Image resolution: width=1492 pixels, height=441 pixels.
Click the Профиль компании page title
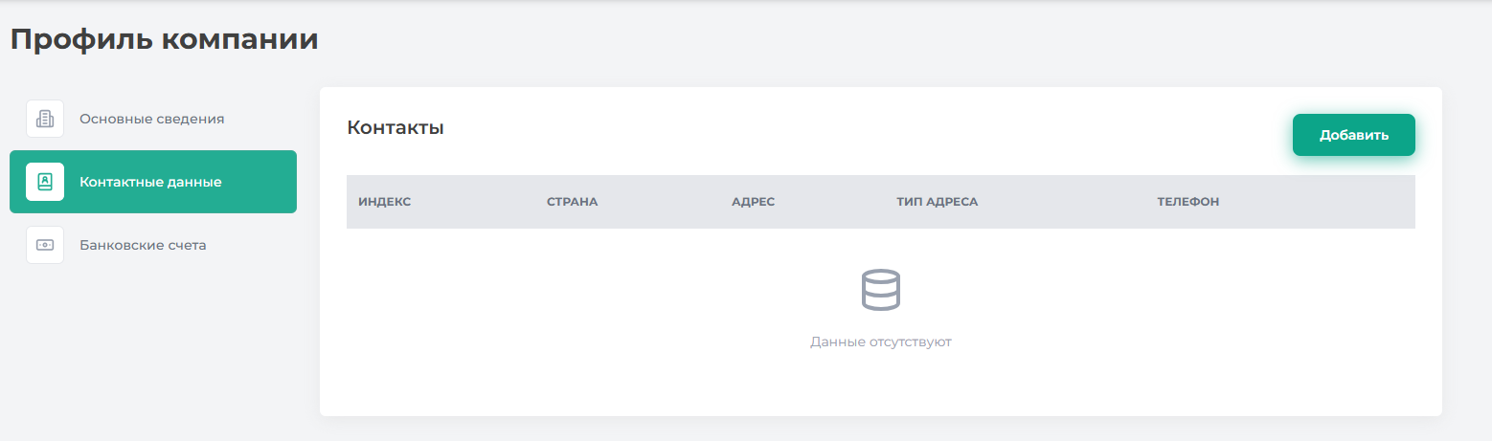[x=164, y=39]
